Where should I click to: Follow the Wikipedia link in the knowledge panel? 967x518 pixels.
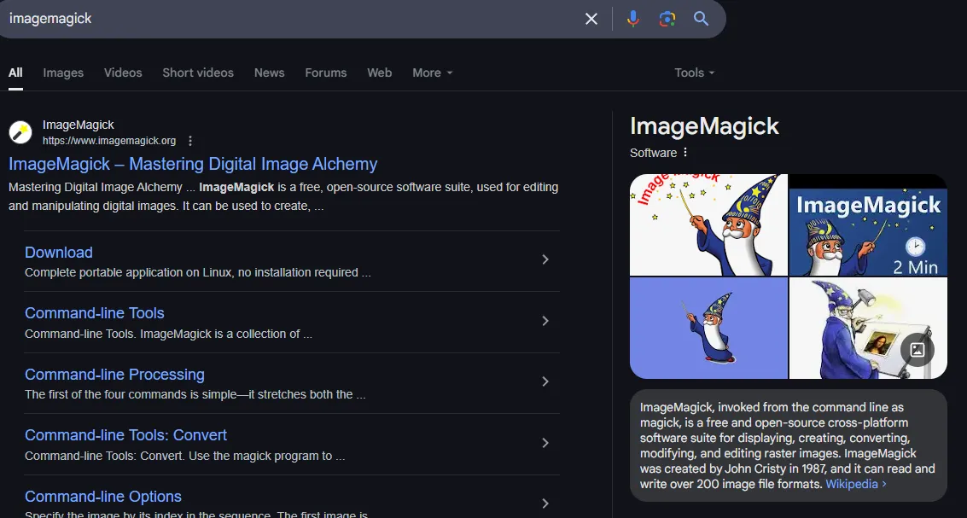tap(855, 484)
